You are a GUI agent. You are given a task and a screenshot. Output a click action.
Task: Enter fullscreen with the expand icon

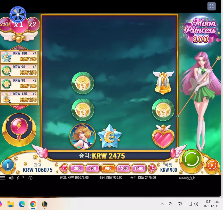click(211, 6)
